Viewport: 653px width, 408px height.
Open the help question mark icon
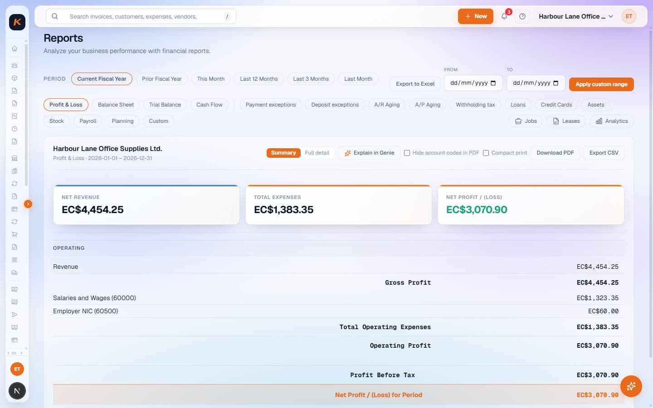[x=522, y=16]
